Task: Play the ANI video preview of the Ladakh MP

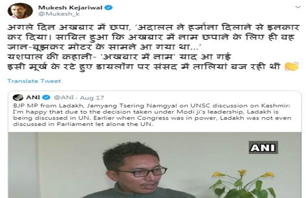Action: pos(154,165)
